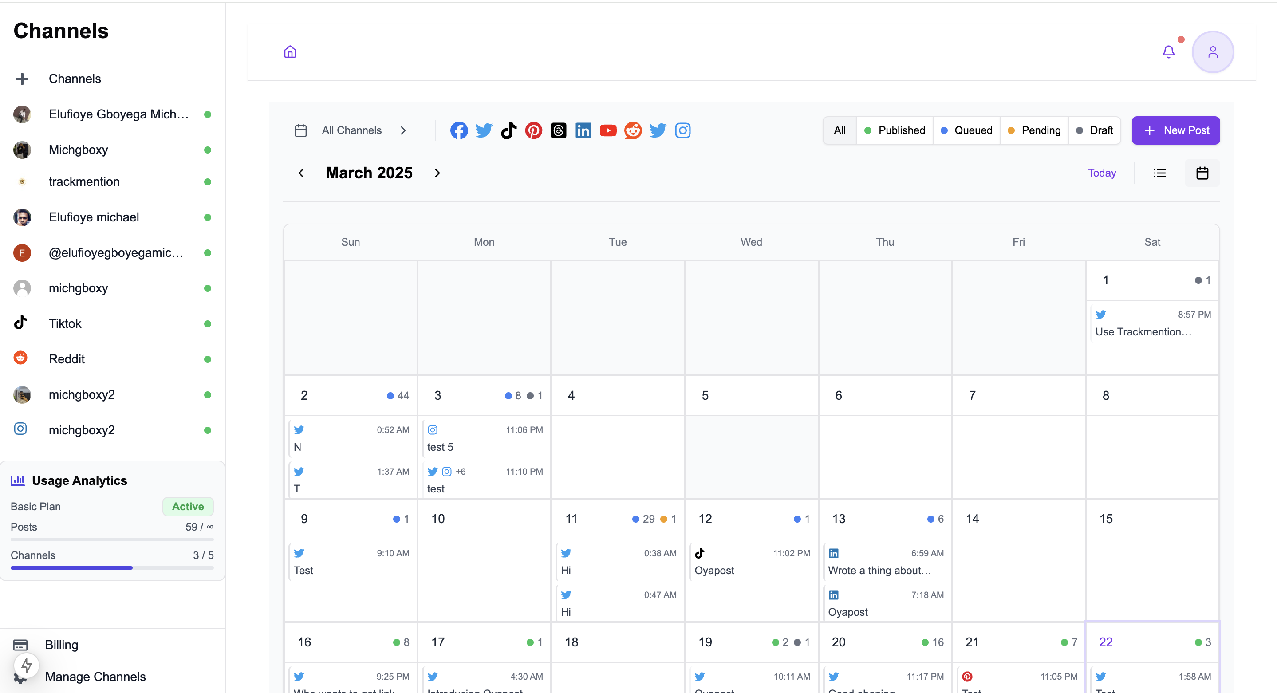Click the lightning bolt floating button

tap(26, 665)
